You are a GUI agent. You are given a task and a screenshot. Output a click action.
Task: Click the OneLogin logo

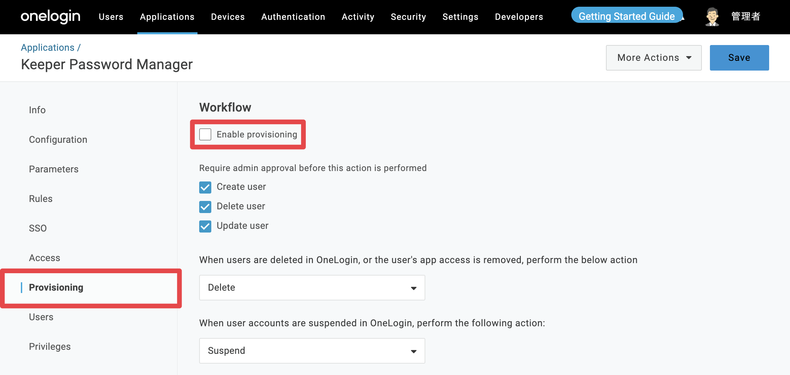click(x=50, y=16)
